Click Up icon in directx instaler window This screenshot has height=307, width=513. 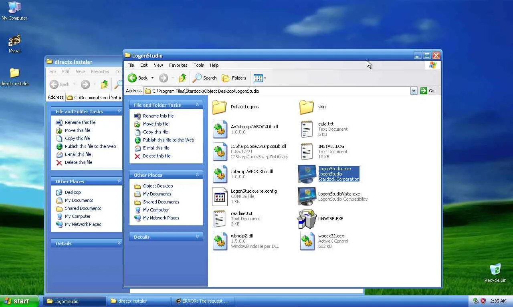[105, 84]
